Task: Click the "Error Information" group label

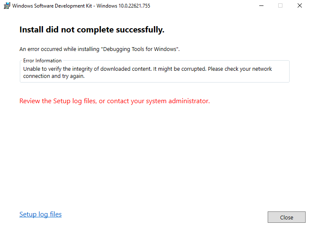Action: [x=42, y=61]
